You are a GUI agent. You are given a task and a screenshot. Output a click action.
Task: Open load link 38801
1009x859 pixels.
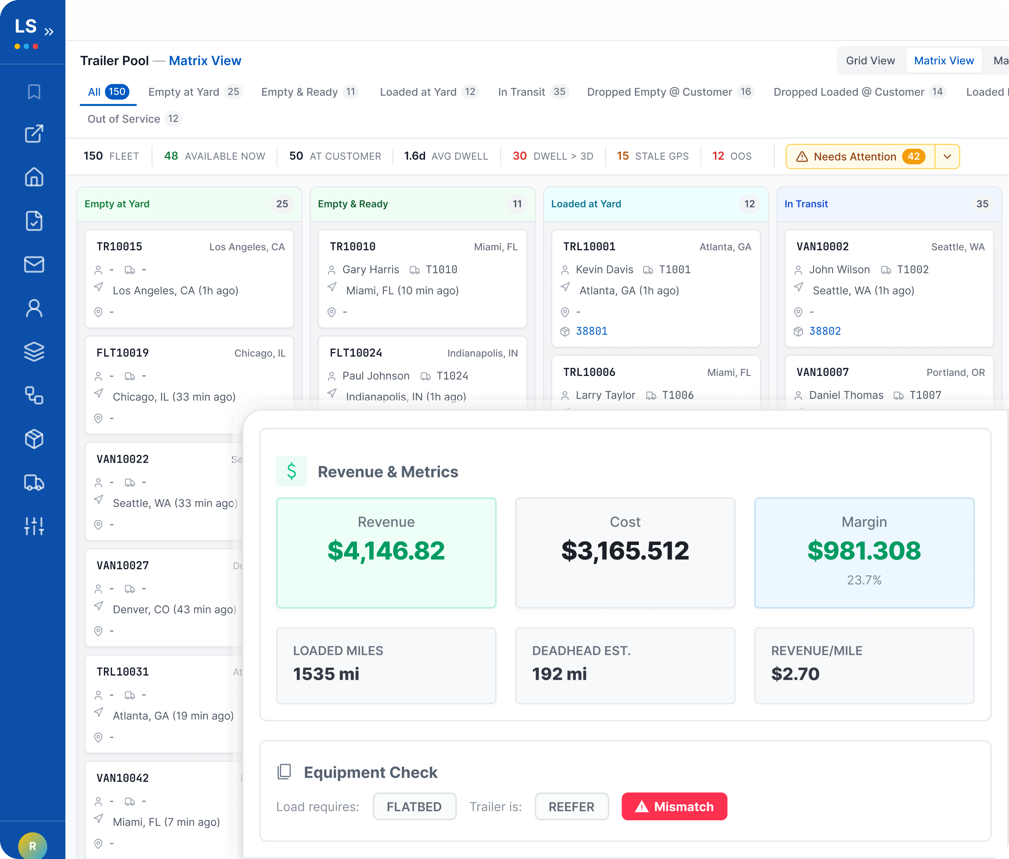592,331
